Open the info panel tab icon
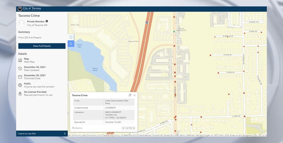This screenshot has width=283, height=143. point(71,37)
